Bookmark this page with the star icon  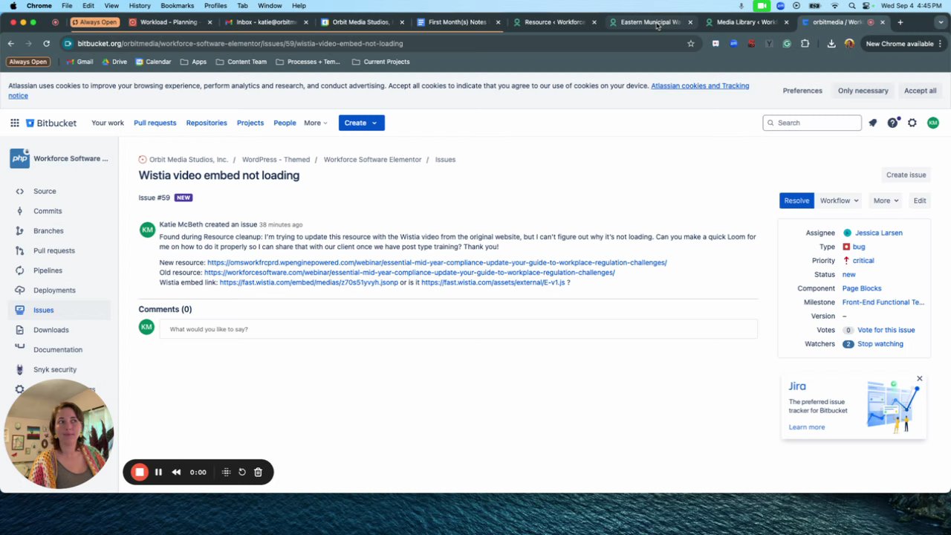691,44
